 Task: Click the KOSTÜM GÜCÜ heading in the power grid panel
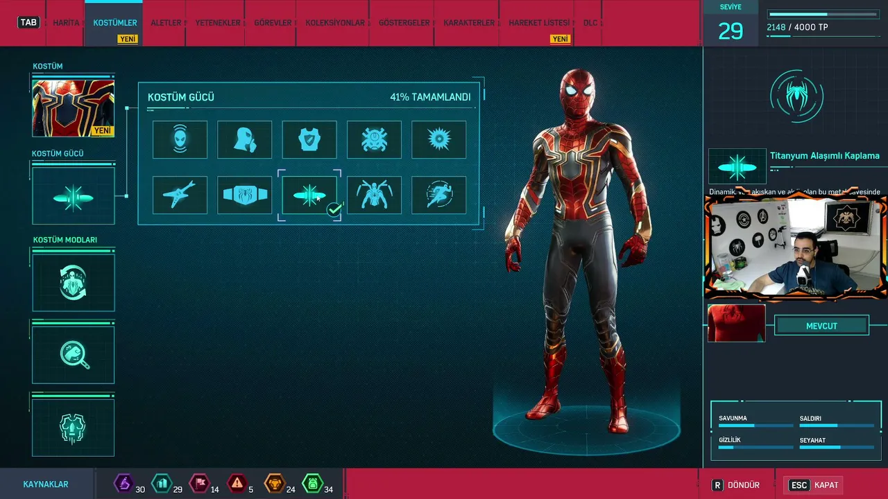coord(181,97)
